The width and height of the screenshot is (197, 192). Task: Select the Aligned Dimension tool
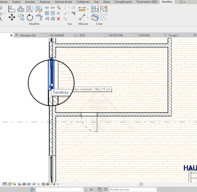[x=82, y=17]
